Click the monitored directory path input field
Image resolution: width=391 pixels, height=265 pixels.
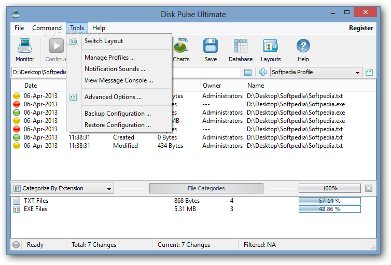[x=126, y=72]
